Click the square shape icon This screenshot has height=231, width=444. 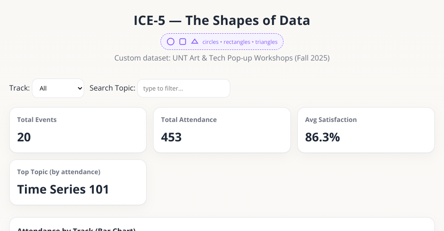point(183,42)
